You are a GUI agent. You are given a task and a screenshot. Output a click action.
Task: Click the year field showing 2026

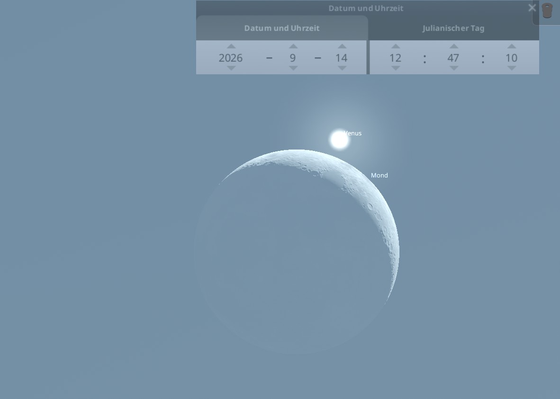(231, 58)
